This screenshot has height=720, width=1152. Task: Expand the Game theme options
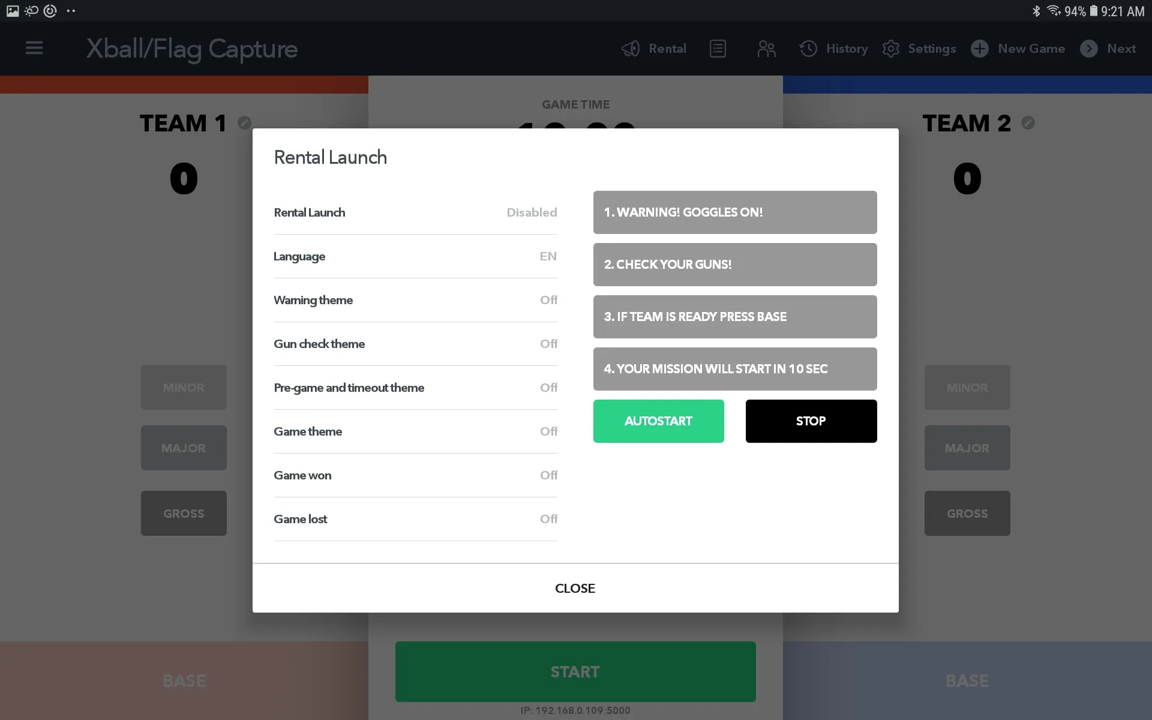click(416, 431)
